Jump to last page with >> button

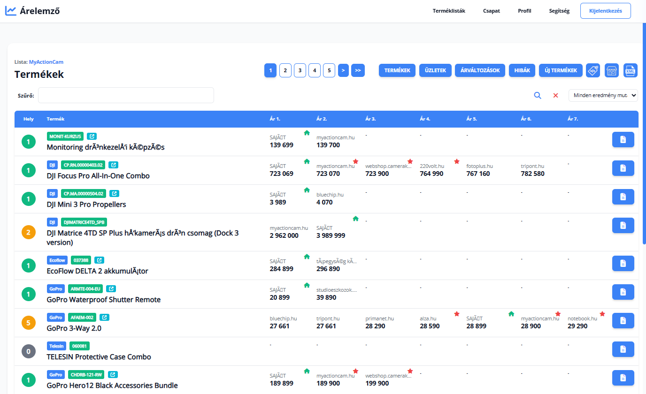pos(358,70)
